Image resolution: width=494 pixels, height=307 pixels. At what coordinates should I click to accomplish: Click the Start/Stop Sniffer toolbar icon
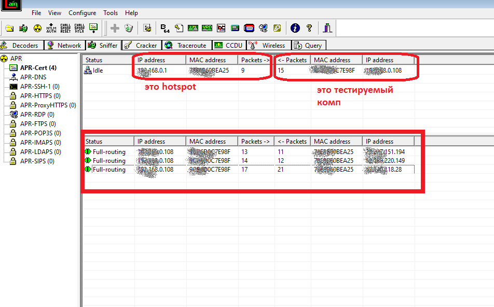(23, 28)
